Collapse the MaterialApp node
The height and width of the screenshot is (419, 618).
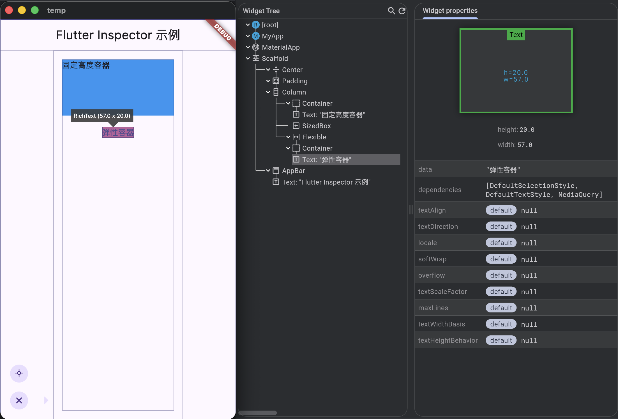pyautogui.click(x=248, y=47)
